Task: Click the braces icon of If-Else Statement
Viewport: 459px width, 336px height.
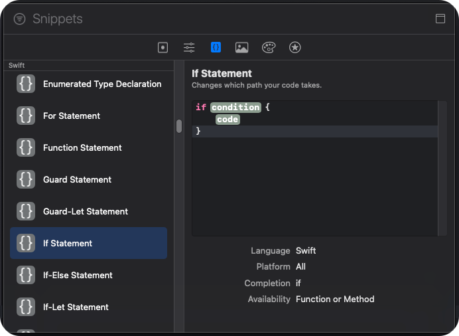Action: coord(26,275)
